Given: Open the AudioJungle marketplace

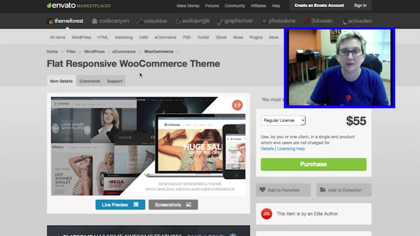Looking at the screenshot, I should tap(193, 21).
